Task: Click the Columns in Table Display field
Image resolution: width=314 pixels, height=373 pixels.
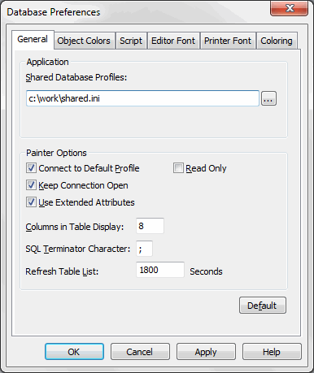Action: point(150,226)
